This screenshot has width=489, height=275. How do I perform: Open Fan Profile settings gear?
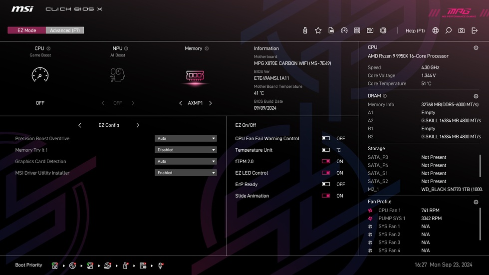coord(476,202)
